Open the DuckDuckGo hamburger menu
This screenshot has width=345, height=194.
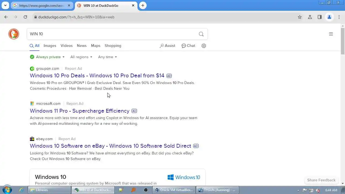pos(331,34)
